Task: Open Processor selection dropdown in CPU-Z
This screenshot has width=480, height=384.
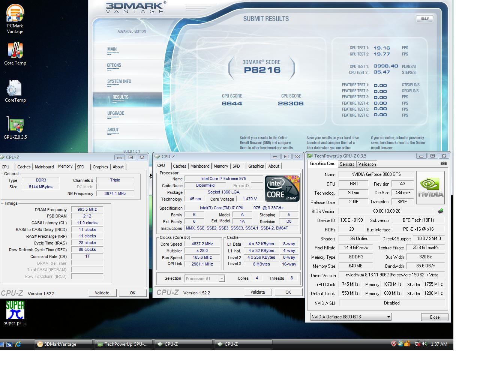Action: pyautogui.click(x=222, y=278)
